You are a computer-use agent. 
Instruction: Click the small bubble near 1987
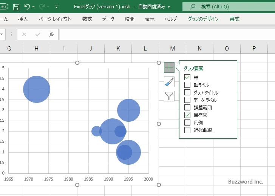coord(96,131)
